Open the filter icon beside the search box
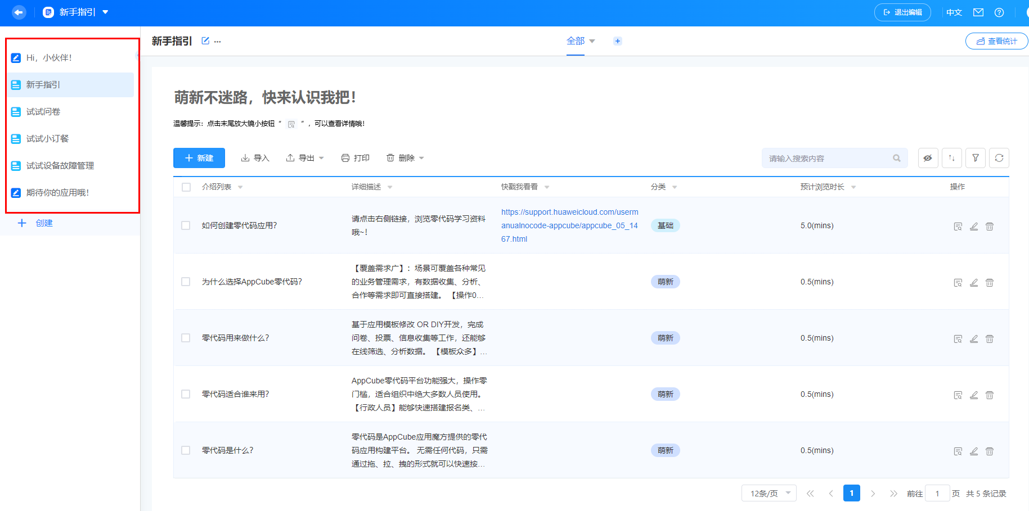Screen dimensions: 1029x511 coord(976,158)
